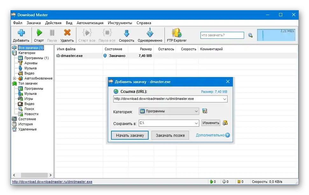Open the Инструменты menu
Screen dimensions: 309x195
tap(120, 23)
